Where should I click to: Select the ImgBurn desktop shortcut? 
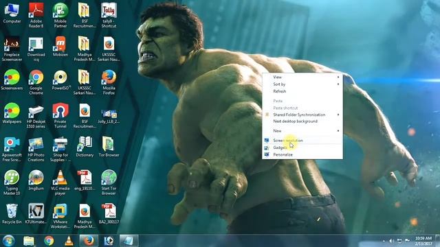pos(36,180)
